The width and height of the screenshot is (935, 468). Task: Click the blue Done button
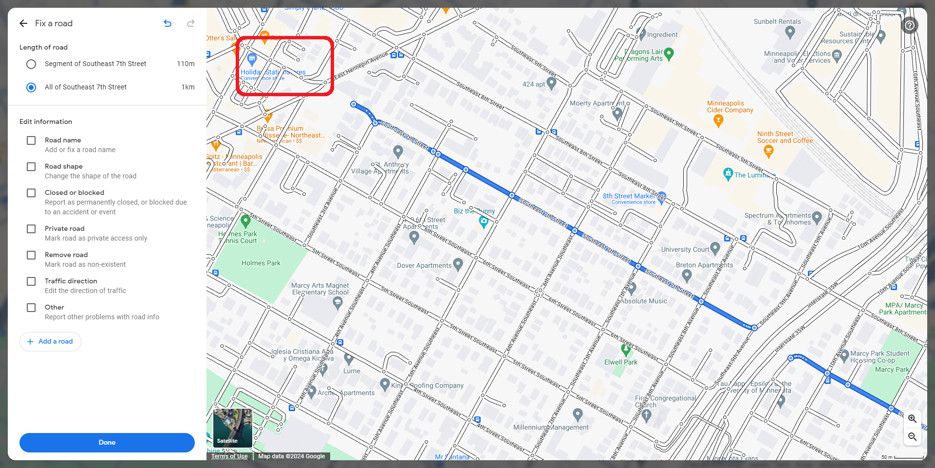point(107,443)
